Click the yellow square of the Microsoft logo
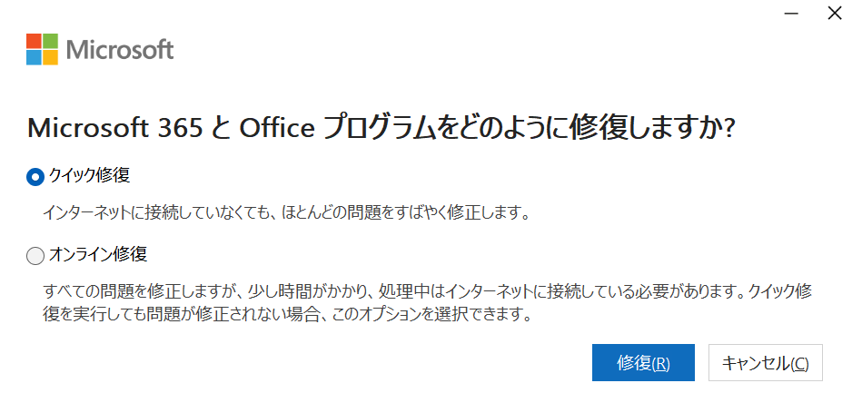 (x=50, y=57)
